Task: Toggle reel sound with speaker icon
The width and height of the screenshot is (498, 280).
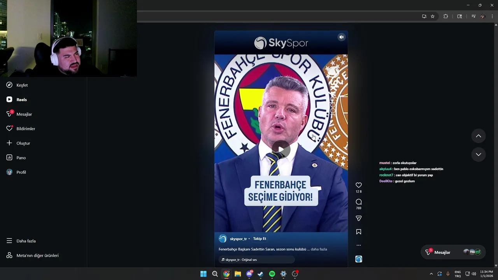Action: coord(341,37)
